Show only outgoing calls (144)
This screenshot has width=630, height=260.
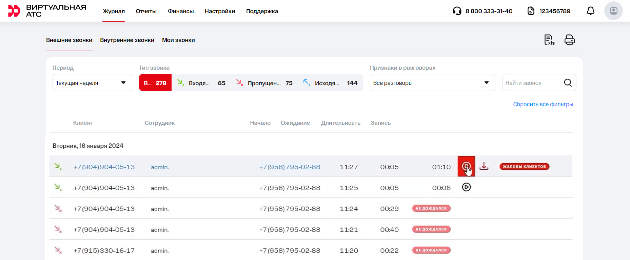pos(331,83)
